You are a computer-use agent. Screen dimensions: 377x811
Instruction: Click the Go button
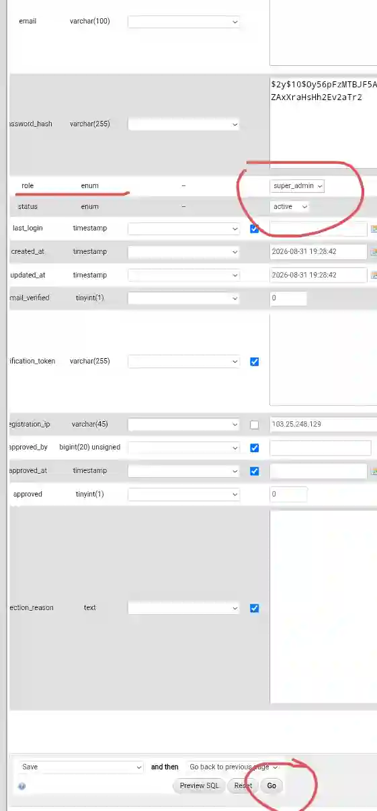(271, 785)
